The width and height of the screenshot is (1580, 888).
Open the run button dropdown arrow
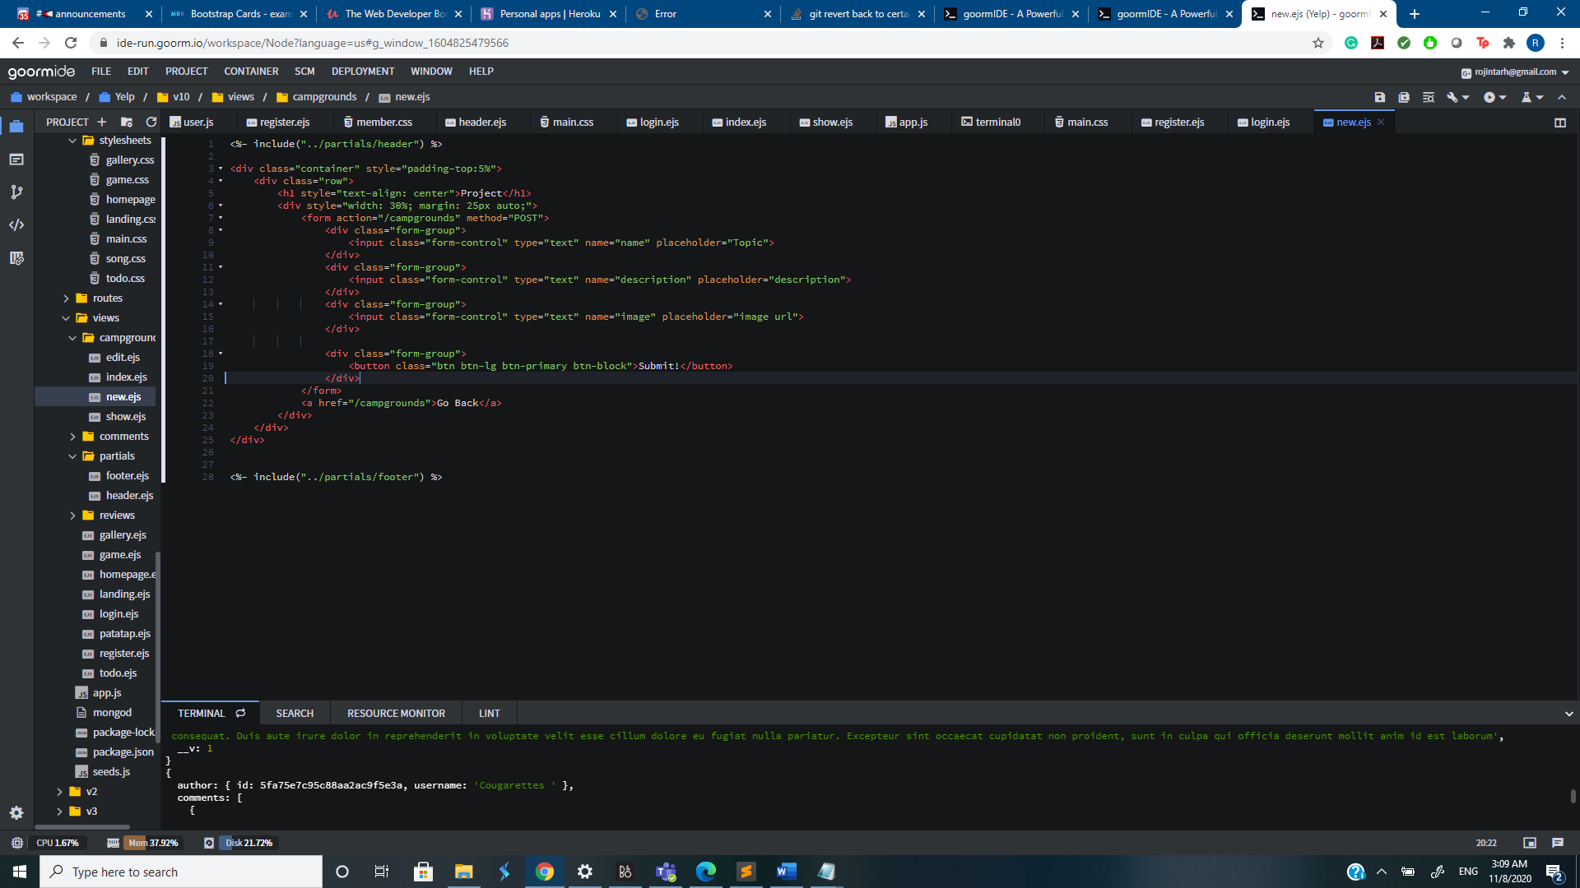1503,98
